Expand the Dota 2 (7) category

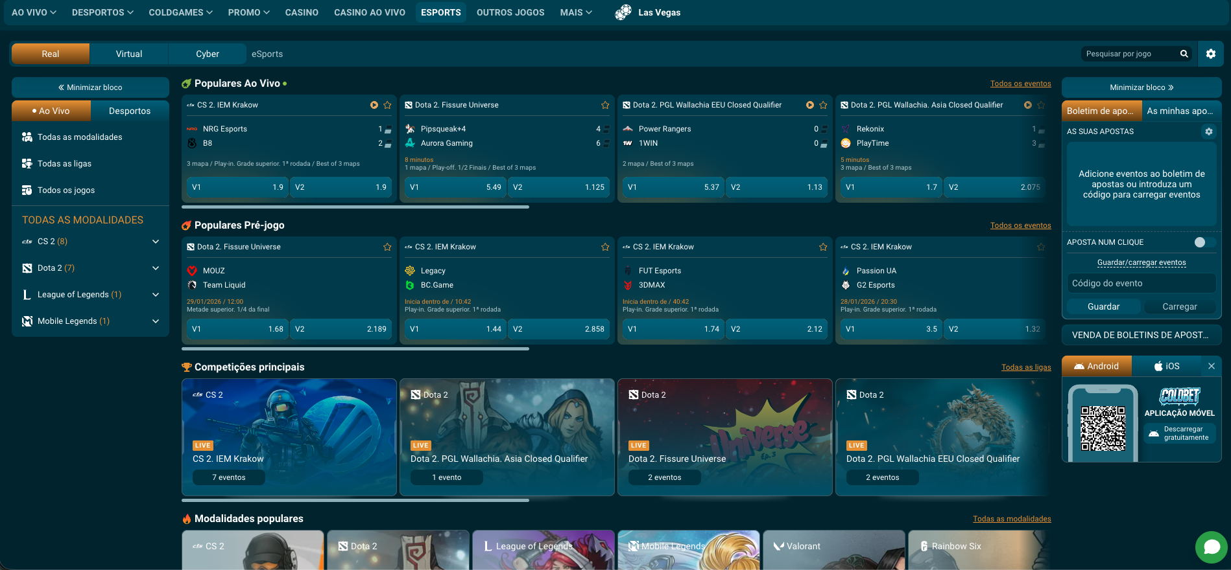[x=156, y=268]
